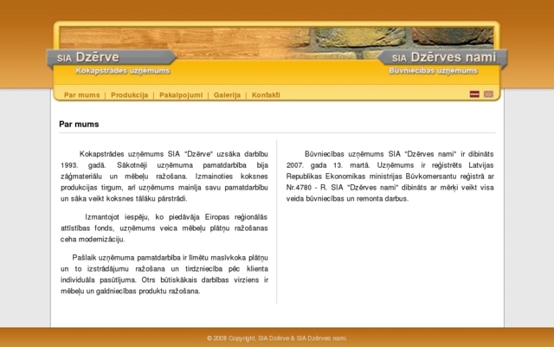Open the Par mums menu item

(82, 95)
